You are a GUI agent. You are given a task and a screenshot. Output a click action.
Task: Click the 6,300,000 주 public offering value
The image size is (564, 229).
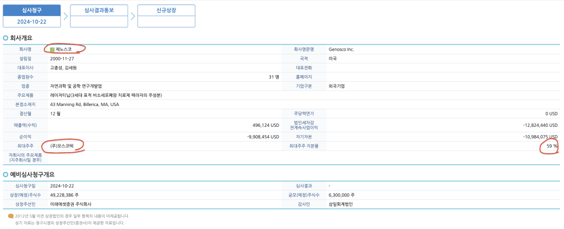(x=341, y=195)
